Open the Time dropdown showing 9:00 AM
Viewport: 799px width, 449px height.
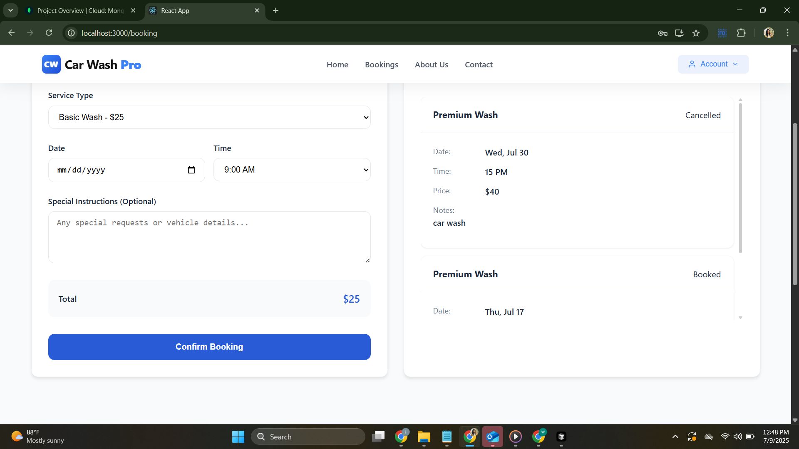pyautogui.click(x=292, y=170)
